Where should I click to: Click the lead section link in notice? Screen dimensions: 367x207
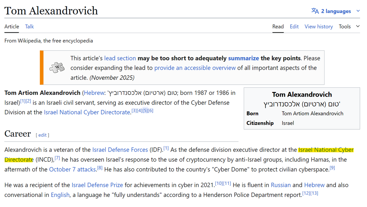120,58
